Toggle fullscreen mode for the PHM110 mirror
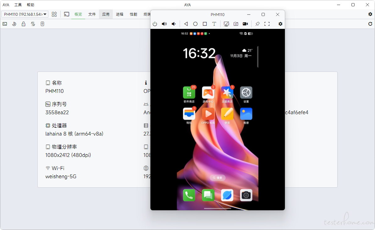Image resolution: width=375 pixels, height=230 pixels. point(267,24)
